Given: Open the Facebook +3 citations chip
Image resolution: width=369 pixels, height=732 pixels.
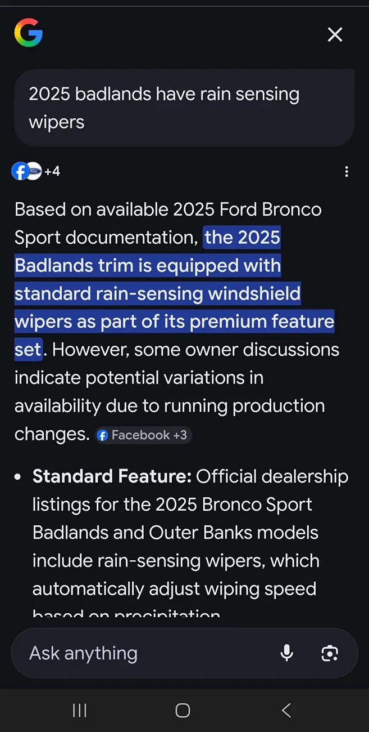Looking at the screenshot, I should coord(143,435).
